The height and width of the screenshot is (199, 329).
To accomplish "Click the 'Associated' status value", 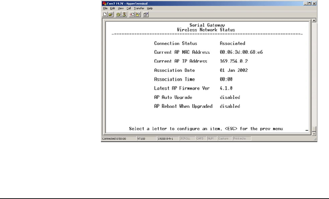I will click(x=232, y=43).
